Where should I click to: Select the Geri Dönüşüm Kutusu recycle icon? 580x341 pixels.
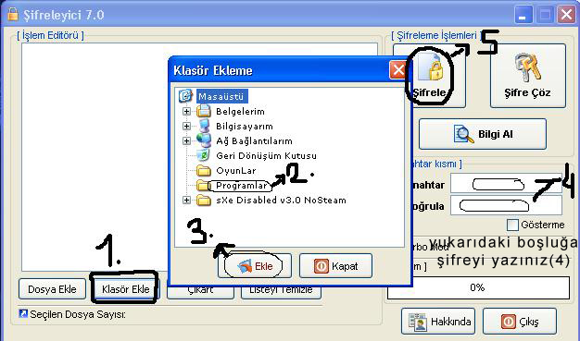click(203, 155)
